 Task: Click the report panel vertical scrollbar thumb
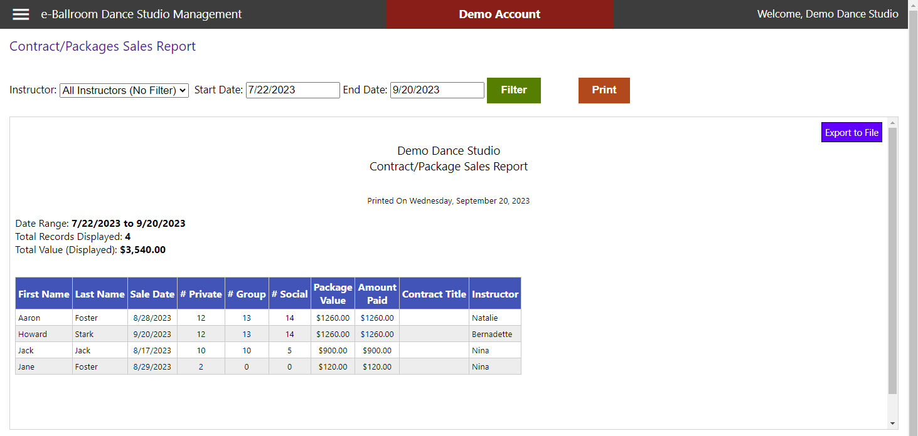click(893, 260)
